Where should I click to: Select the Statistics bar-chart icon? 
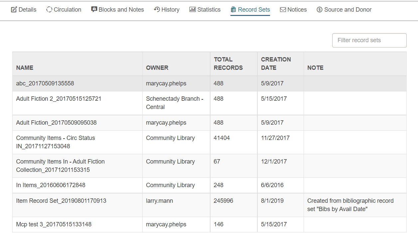click(x=192, y=9)
